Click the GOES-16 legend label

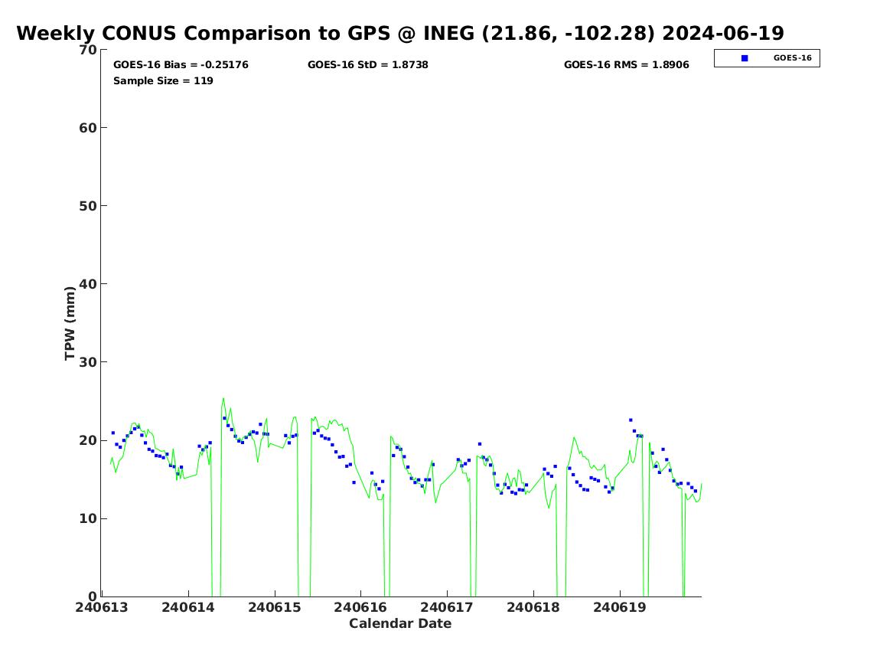(792, 58)
